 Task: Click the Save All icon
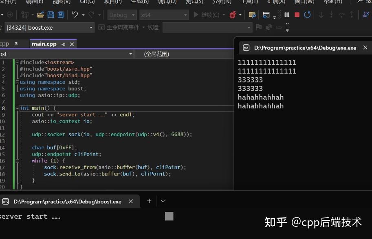[x=60, y=15]
